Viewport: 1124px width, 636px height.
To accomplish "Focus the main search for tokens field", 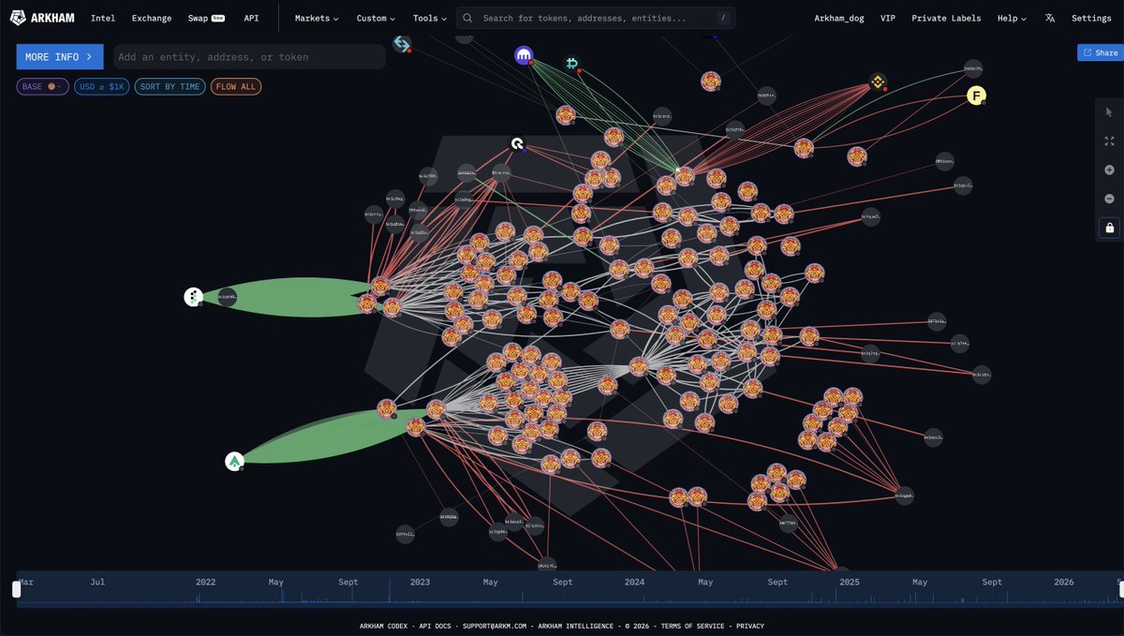I will coord(596,18).
